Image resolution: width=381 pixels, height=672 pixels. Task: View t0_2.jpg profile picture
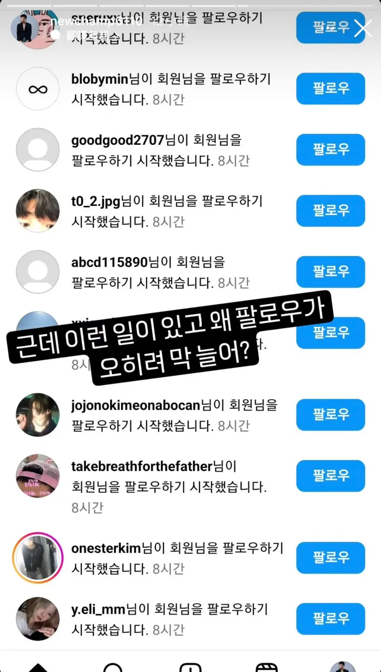coord(38,211)
